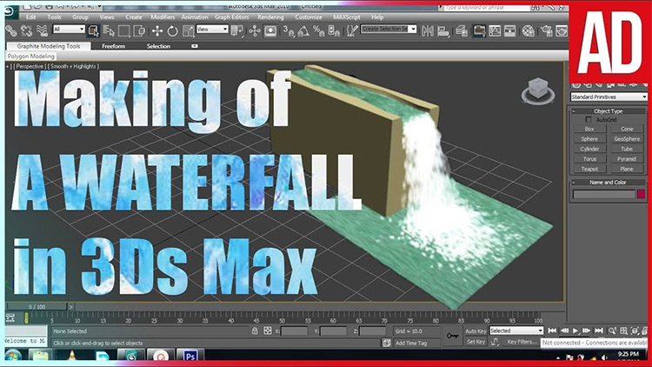This screenshot has width=652, height=367.
Task: Toggle the Keyboard Shortcut Override button
Action: click(x=269, y=30)
